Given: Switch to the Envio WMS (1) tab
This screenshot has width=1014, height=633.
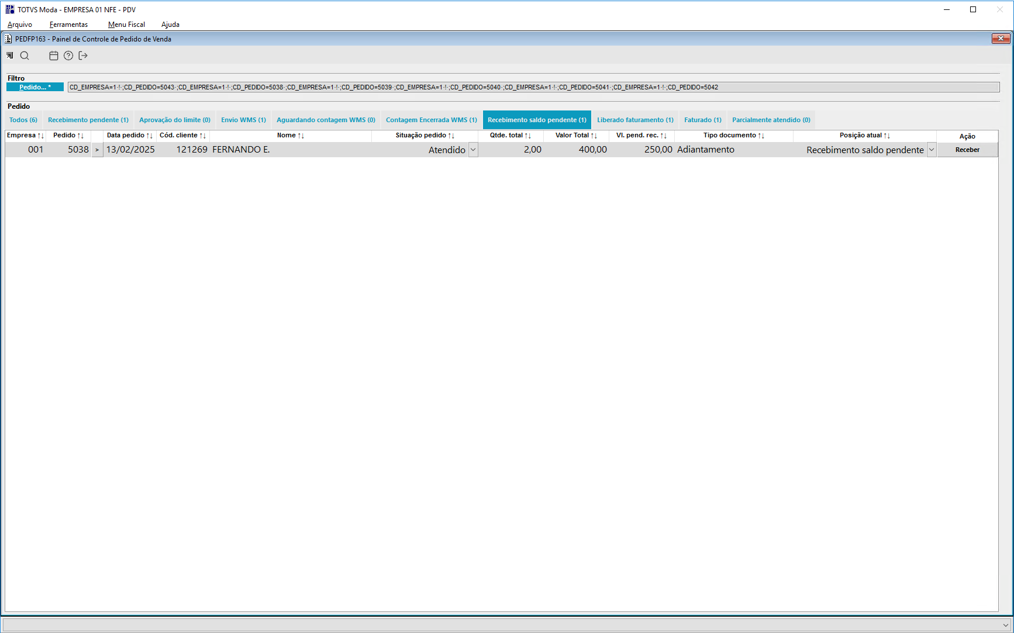Looking at the screenshot, I should [x=243, y=120].
